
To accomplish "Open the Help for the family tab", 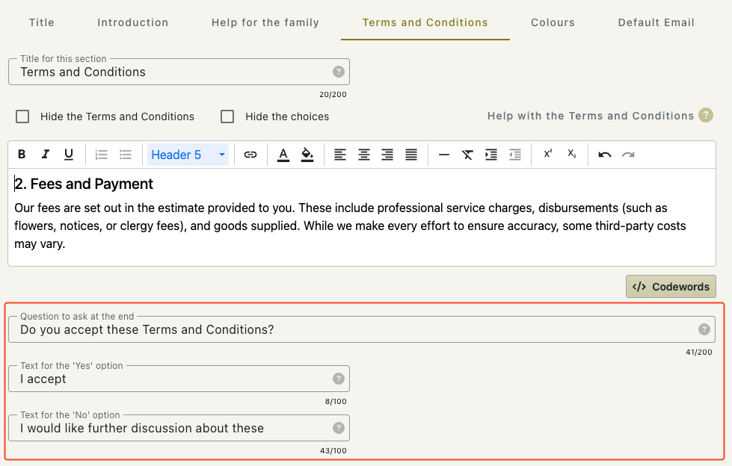I will pos(265,22).
